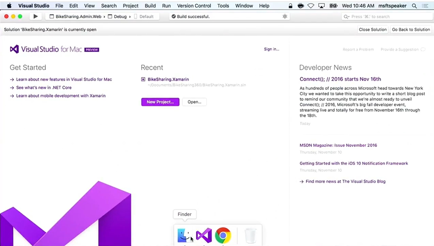Open the Help menu

point(264,6)
